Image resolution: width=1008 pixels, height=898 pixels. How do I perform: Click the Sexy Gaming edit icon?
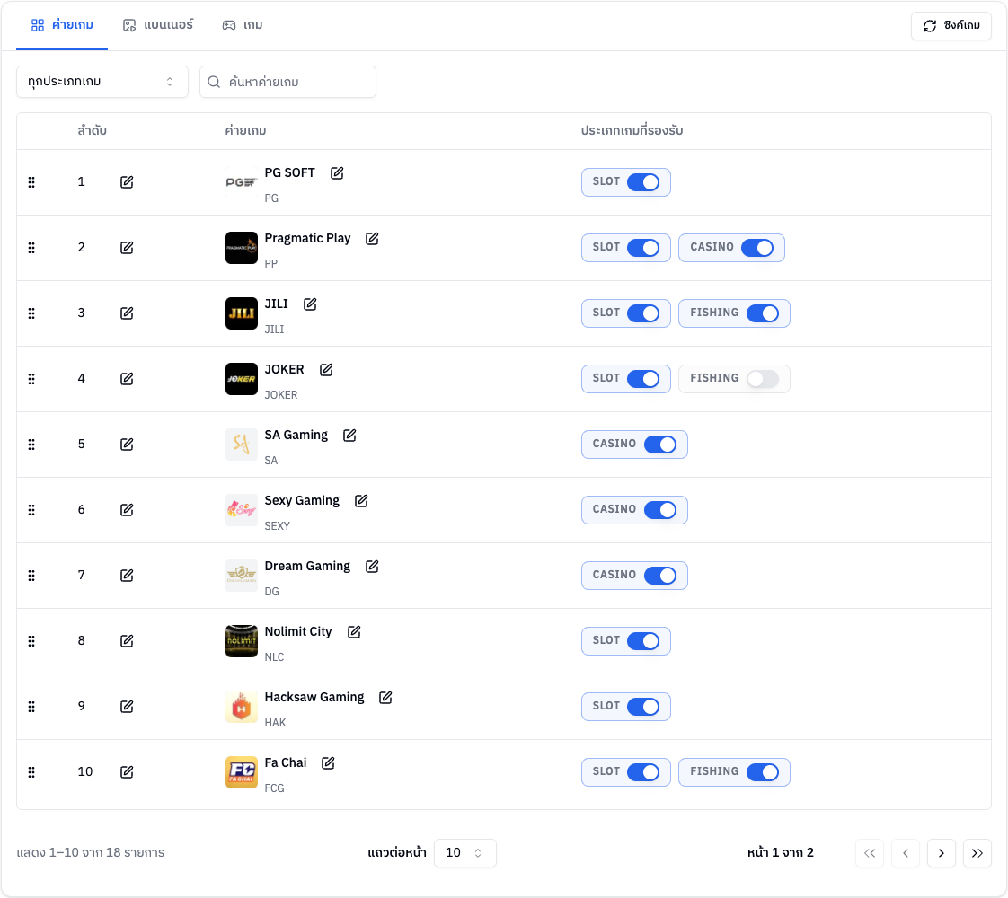tap(361, 500)
